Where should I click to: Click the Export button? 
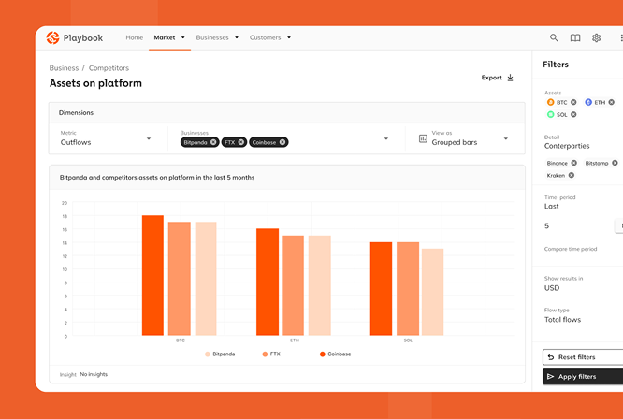click(498, 78)
